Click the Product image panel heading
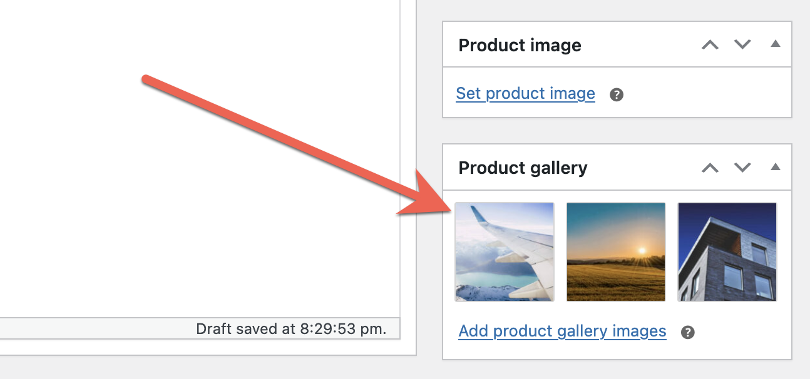Screen dimensions: 810x379 520,46
